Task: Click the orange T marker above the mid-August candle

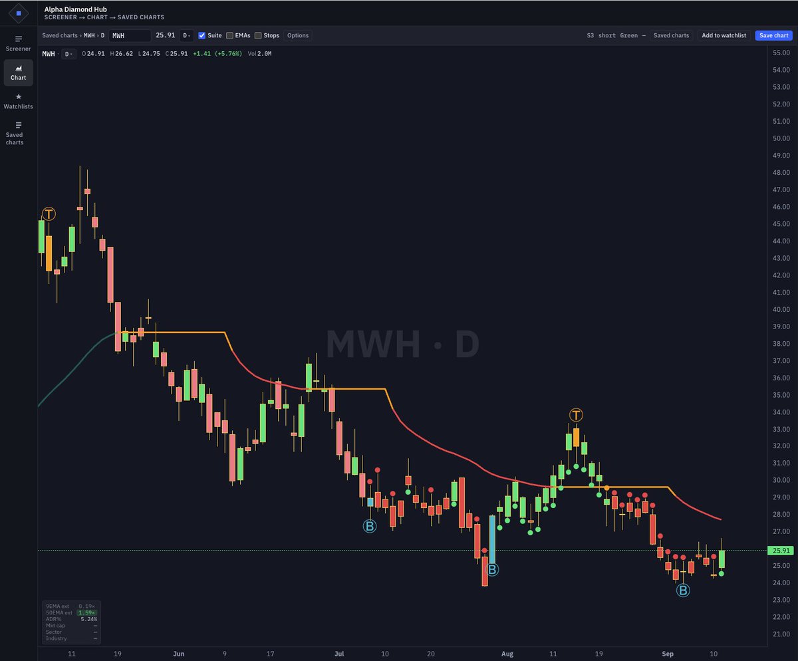Action: (576, 415)
